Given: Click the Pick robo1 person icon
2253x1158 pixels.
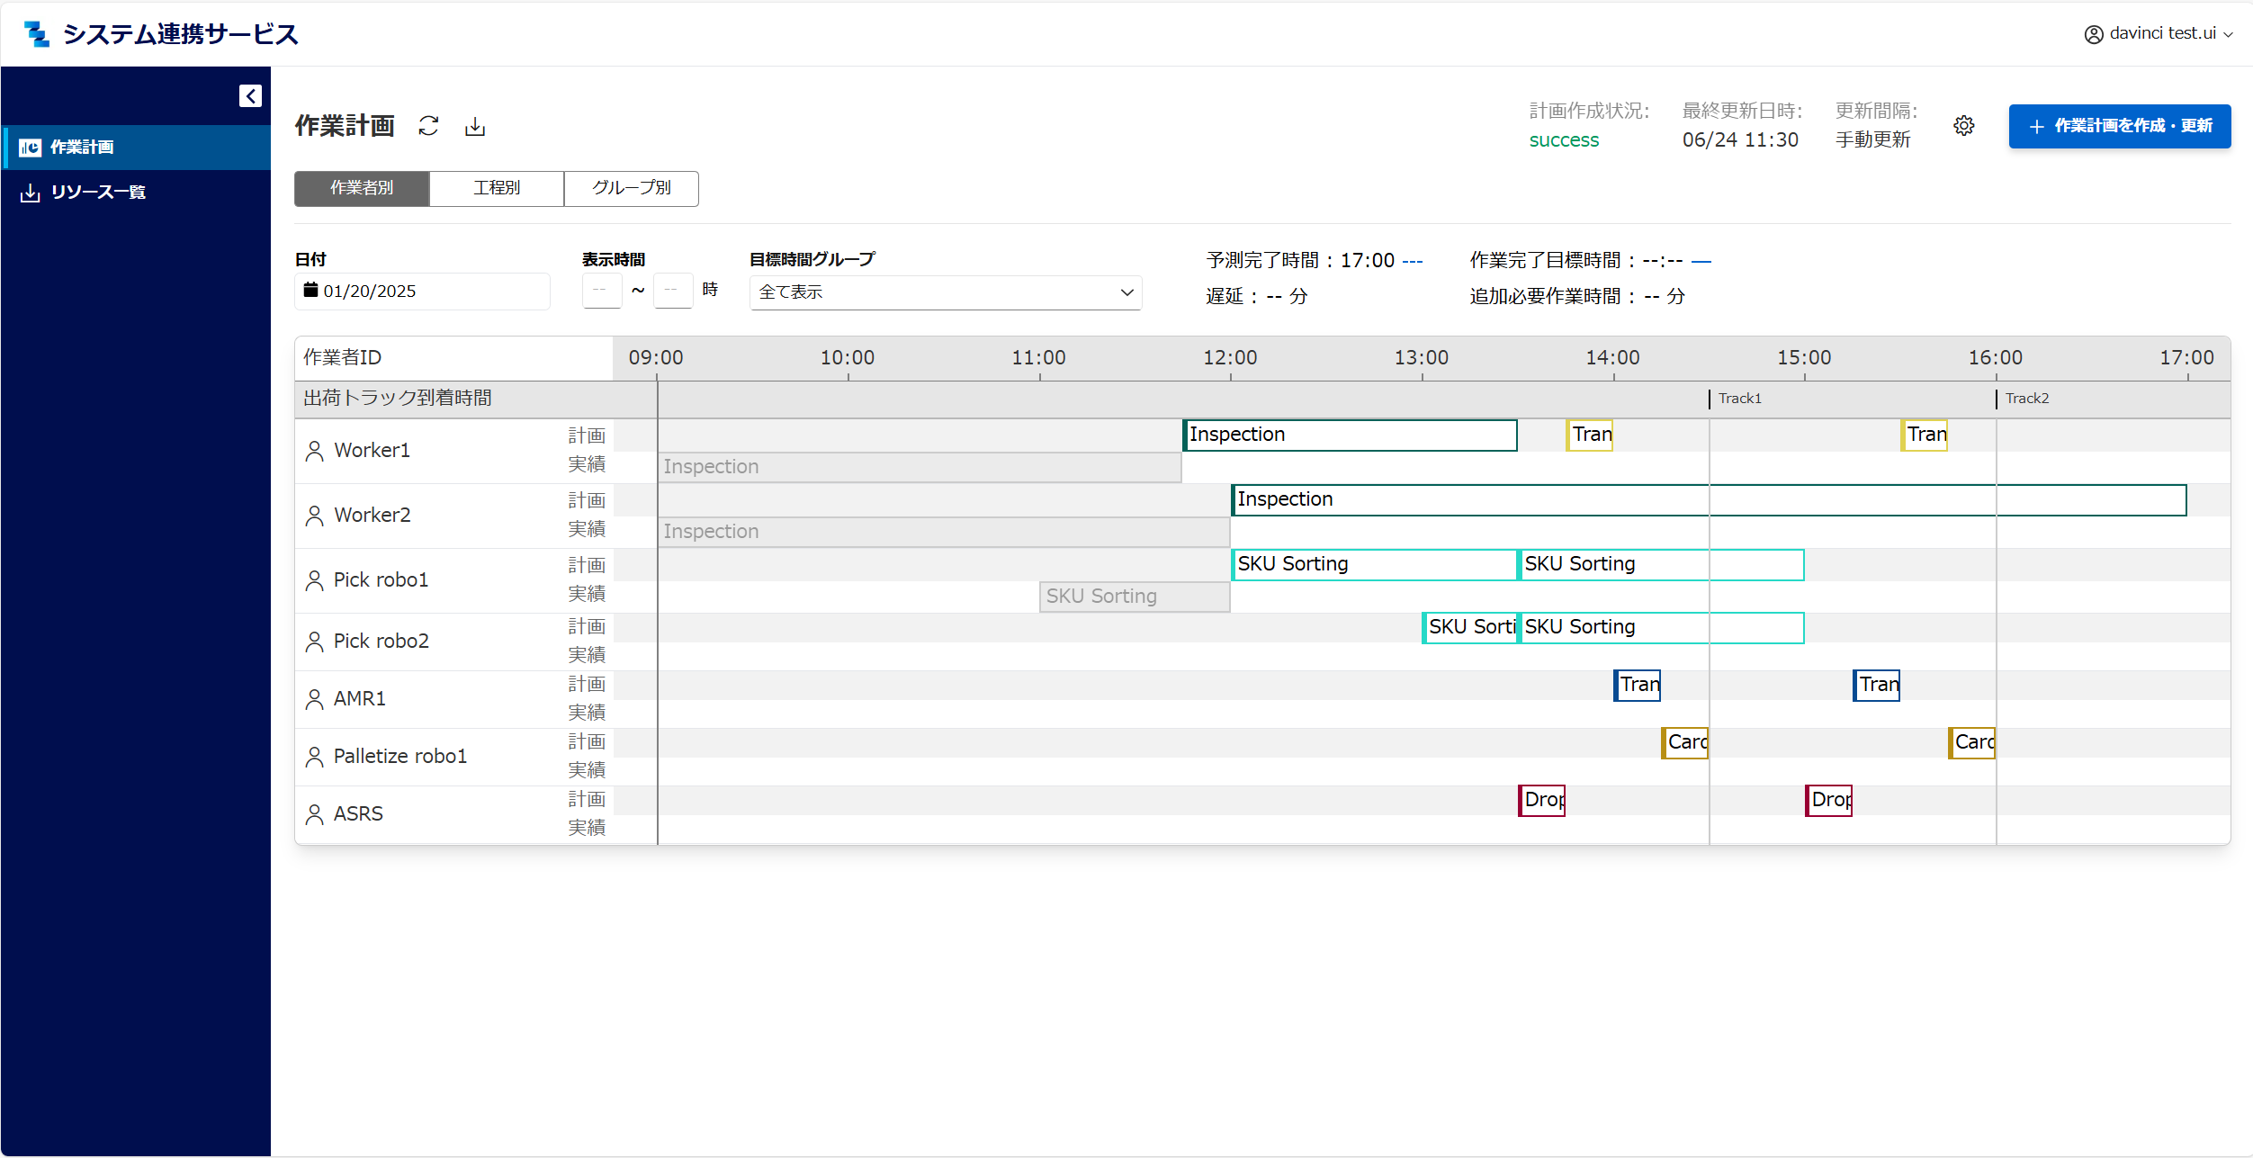Looking at the screenshot, I should coord(314,580).
